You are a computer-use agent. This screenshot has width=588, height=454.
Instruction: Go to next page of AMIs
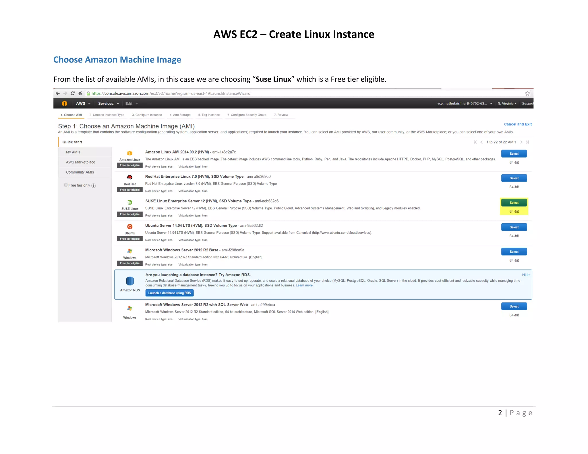tap(521, 142)
